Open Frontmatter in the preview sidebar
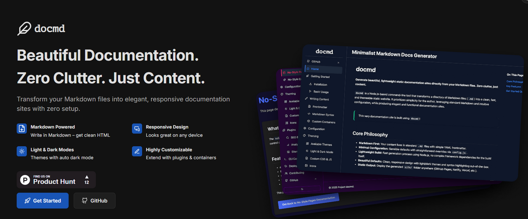 point(317,107)
